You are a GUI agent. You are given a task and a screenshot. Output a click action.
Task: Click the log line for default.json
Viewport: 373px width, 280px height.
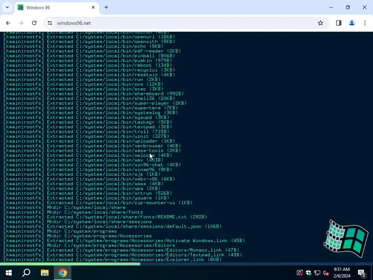[x=113, y=226]
